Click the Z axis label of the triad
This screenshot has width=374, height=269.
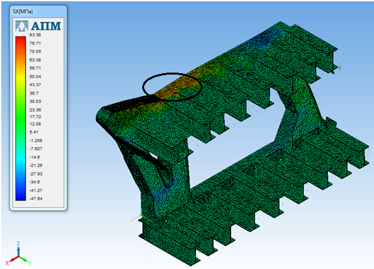click(18, 243)
